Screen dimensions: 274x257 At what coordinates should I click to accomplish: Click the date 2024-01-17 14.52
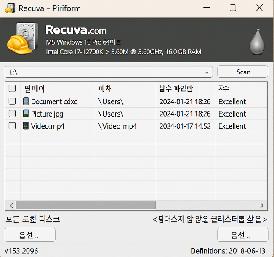[185, 126]
